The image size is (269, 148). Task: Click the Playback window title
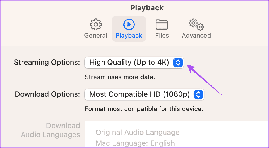click(x=147, y=8)
